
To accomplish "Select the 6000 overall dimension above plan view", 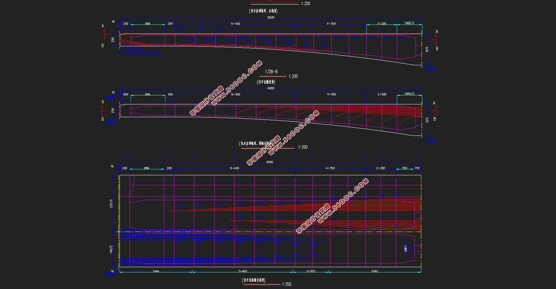I will click(x=270, y=162).
